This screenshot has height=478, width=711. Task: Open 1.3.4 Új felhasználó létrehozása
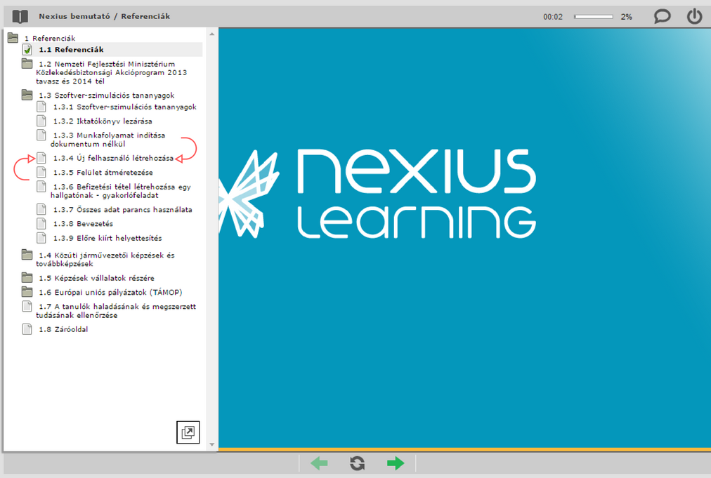(x=112, y=158)
